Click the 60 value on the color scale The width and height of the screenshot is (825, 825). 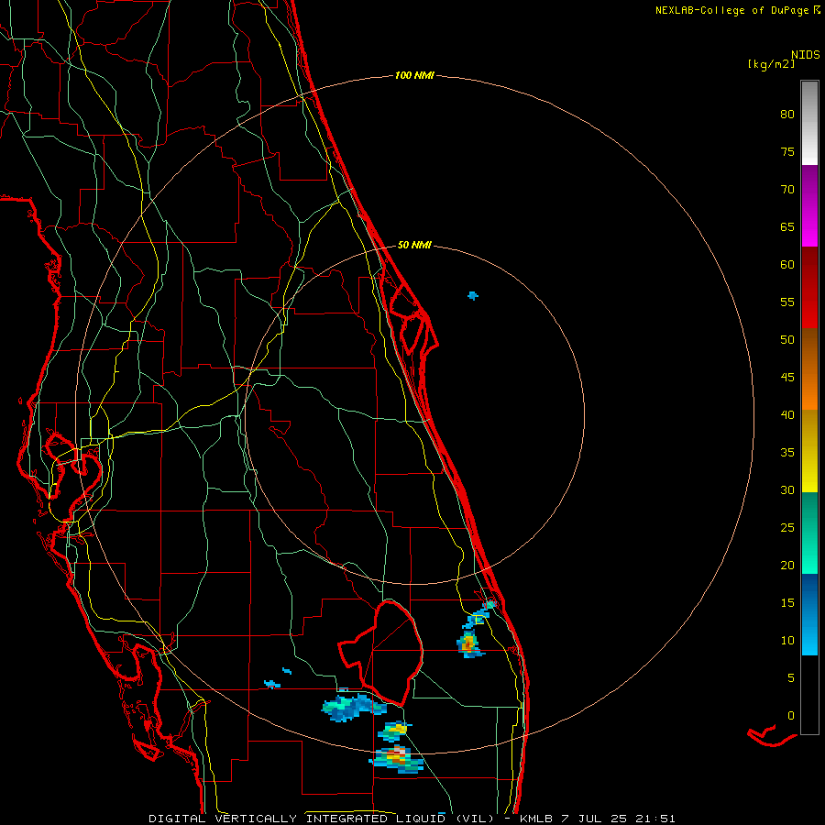point(787,265)
